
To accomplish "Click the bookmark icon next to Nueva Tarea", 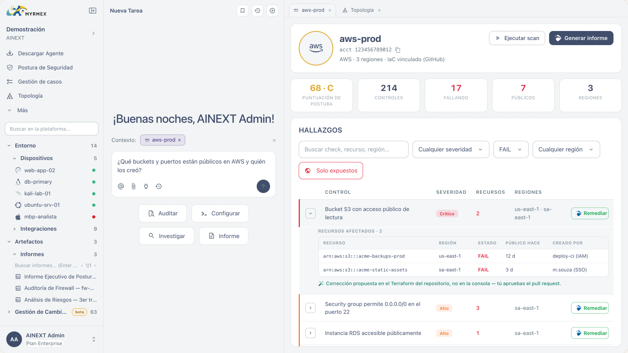I will (x=243, y=11).
